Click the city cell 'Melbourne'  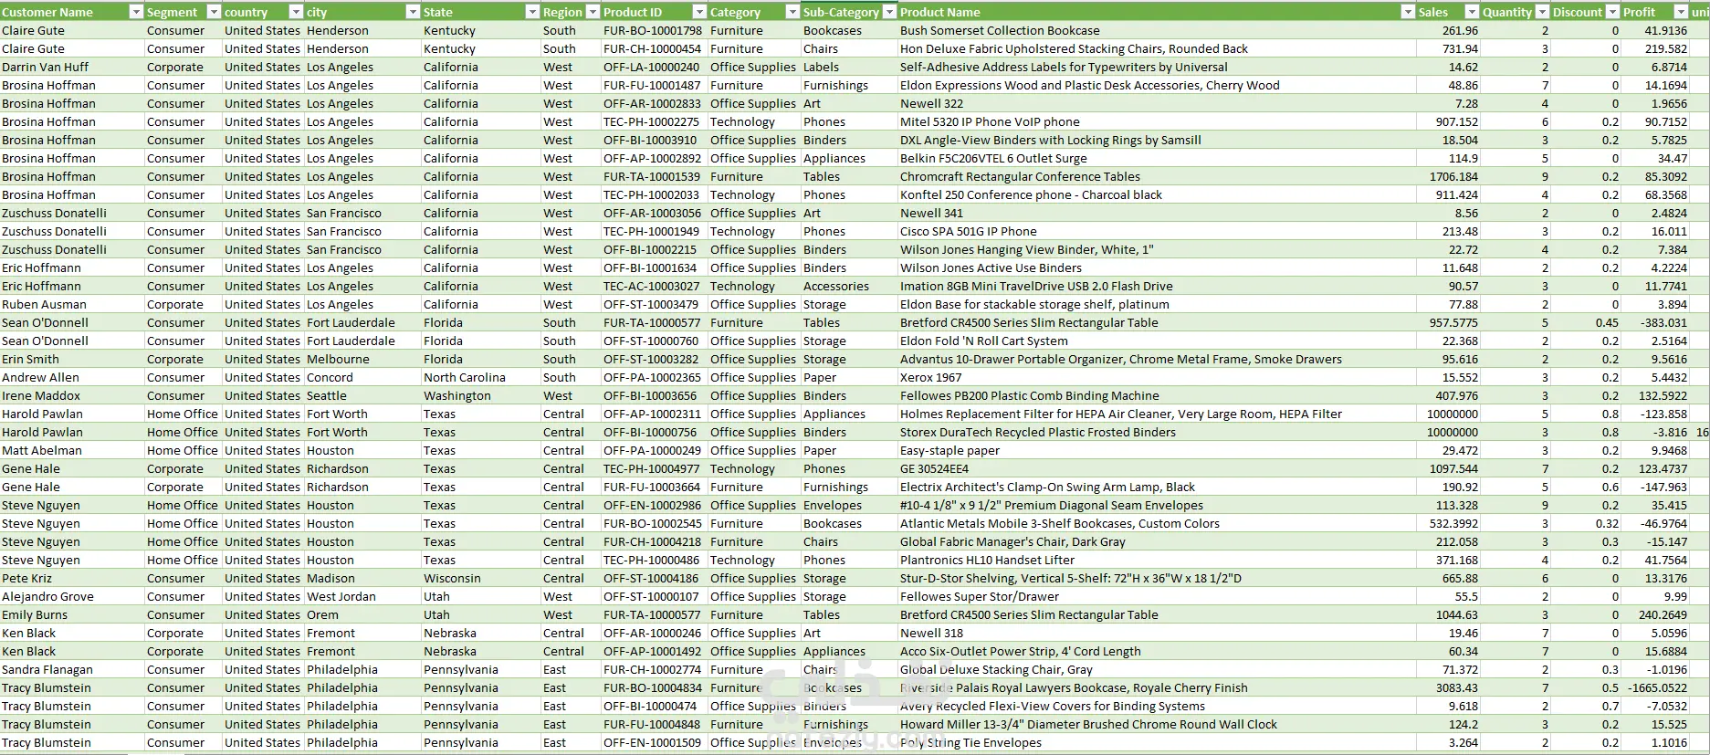[362, 359]
